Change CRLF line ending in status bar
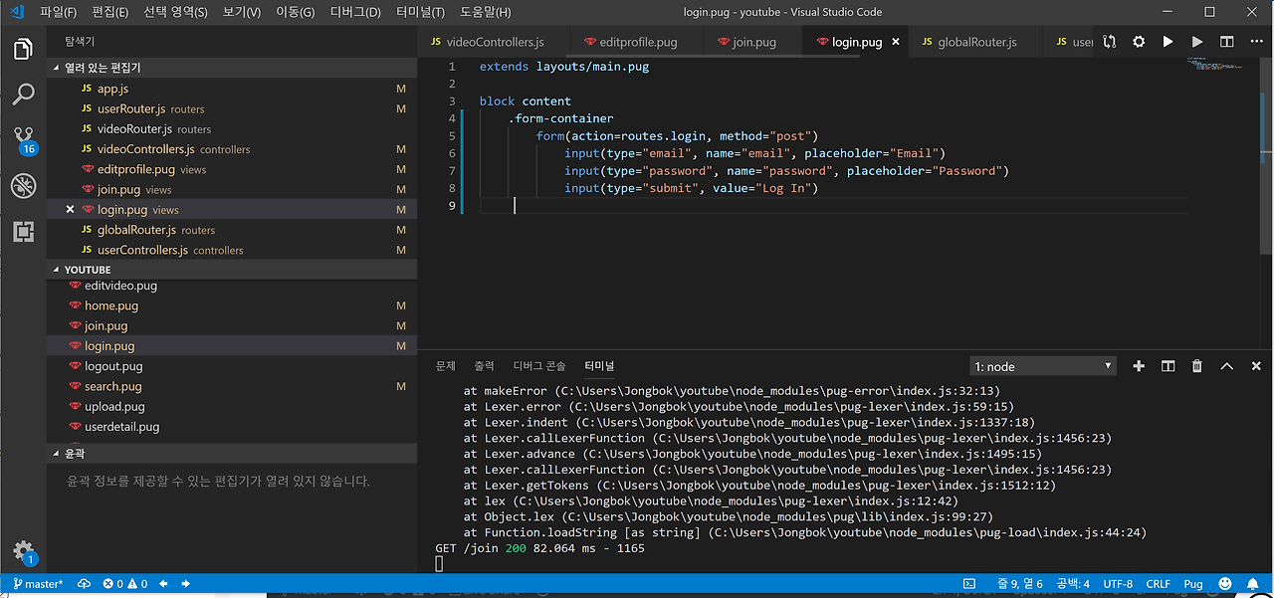Viewport: 1274px width, 598px height. [x=1158, y=584]
